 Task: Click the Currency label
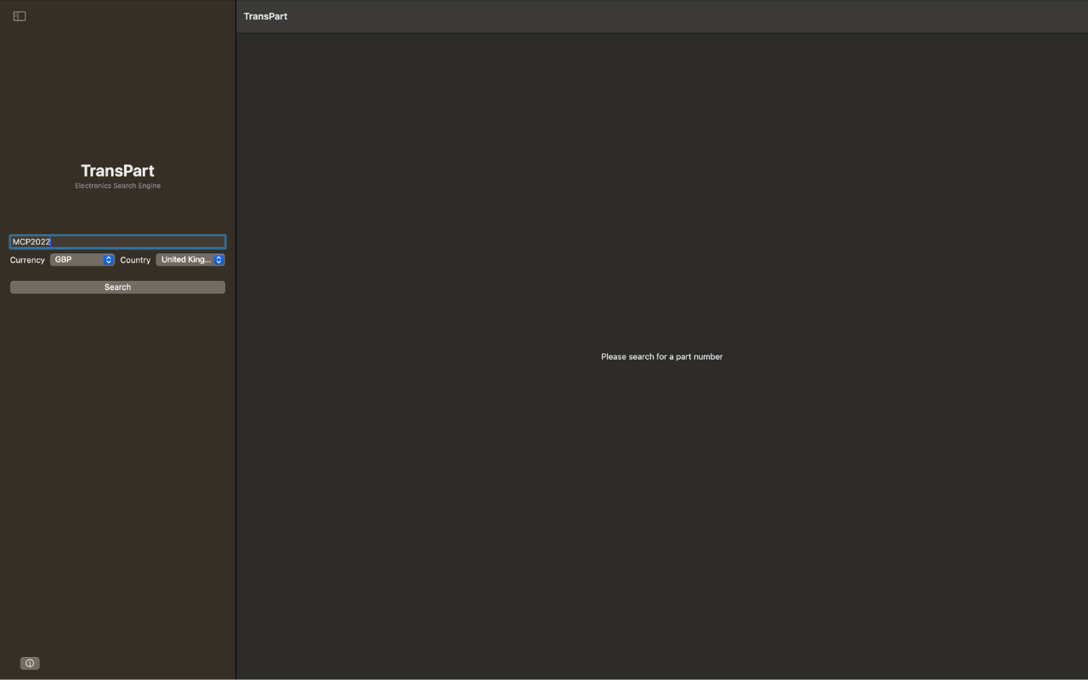pos(27,260)
